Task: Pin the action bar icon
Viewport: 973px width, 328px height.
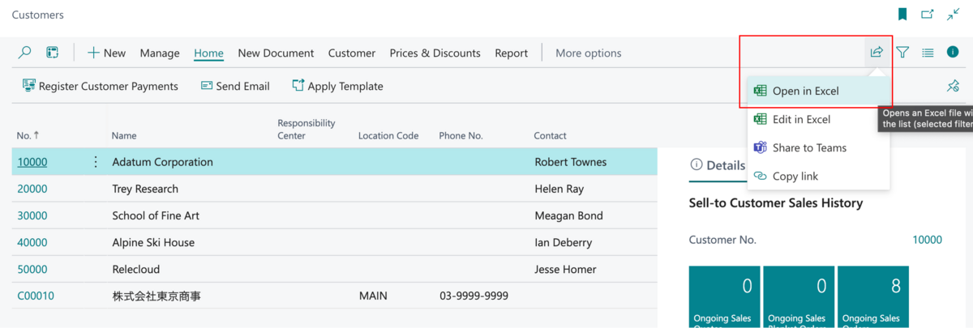Action: (x=953, y=87)
